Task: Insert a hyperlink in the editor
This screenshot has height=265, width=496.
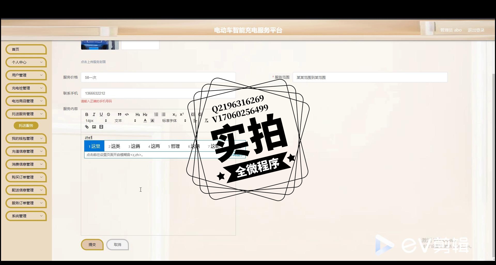Action: pos(87,127)
